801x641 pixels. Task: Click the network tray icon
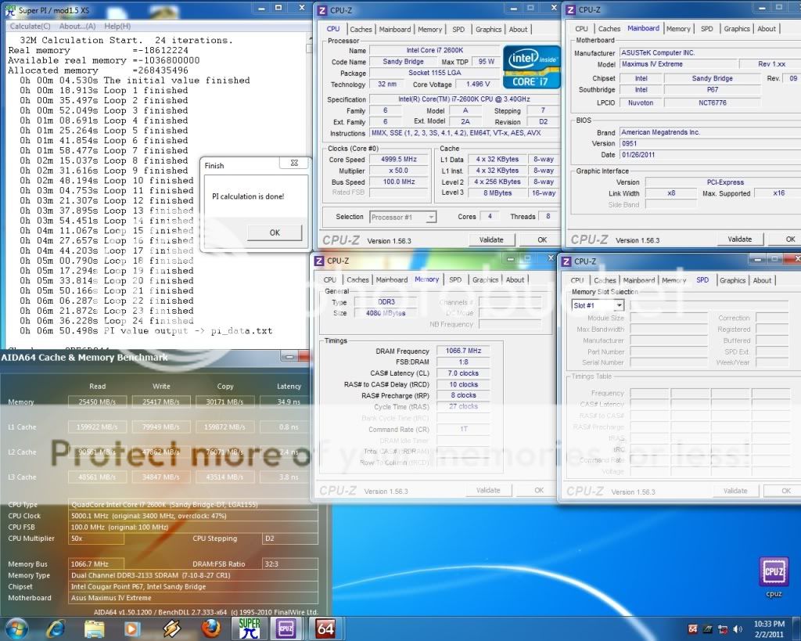click(x=723, y=628)
